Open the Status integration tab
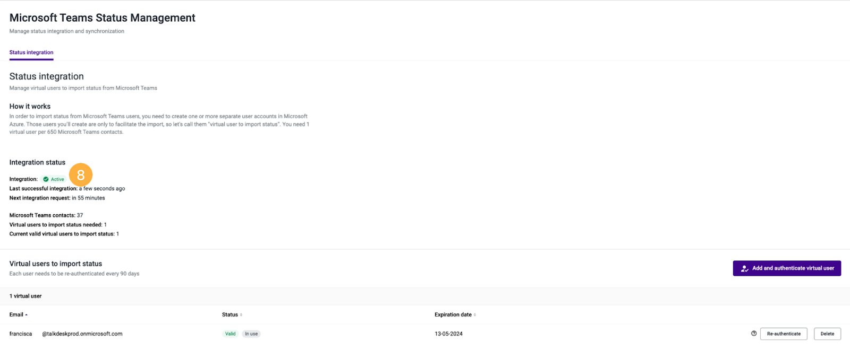850x350 pixels. coord(31,52)
